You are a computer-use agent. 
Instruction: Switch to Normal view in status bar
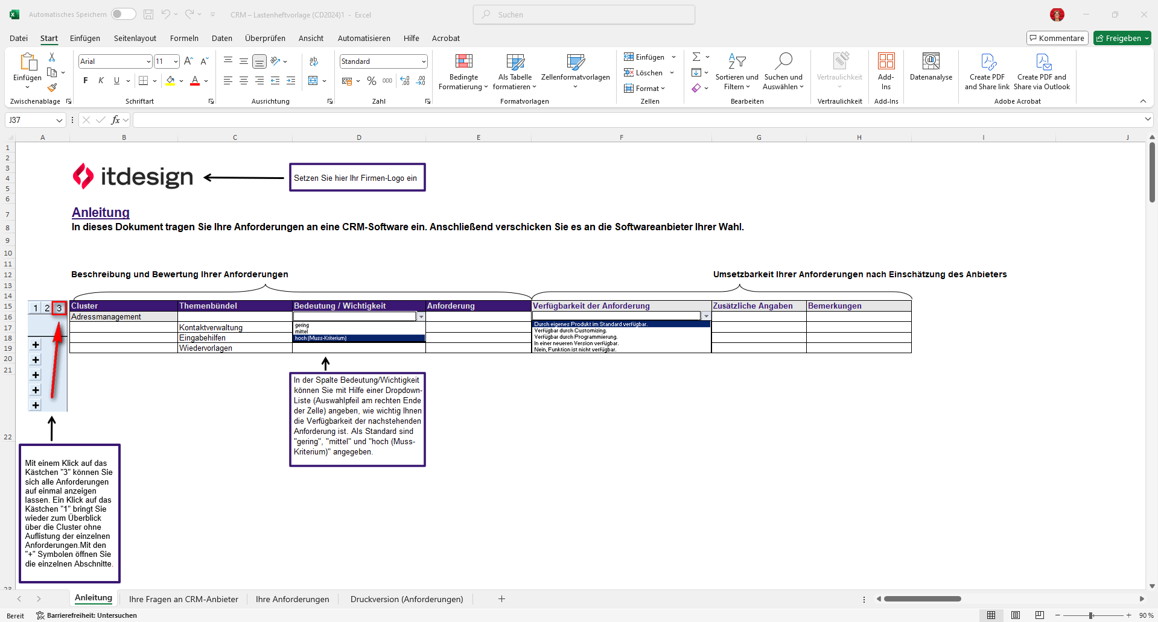click(x=991, y=615)
